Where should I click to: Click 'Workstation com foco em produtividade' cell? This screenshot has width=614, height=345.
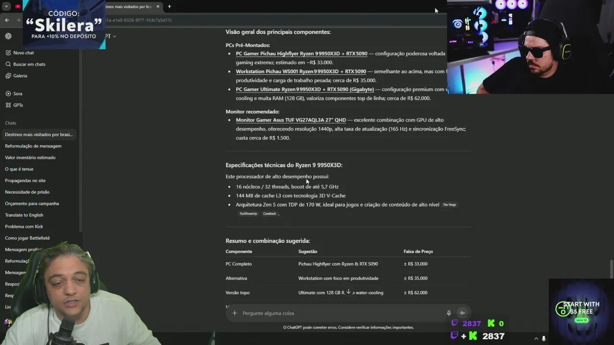[338, 278]
